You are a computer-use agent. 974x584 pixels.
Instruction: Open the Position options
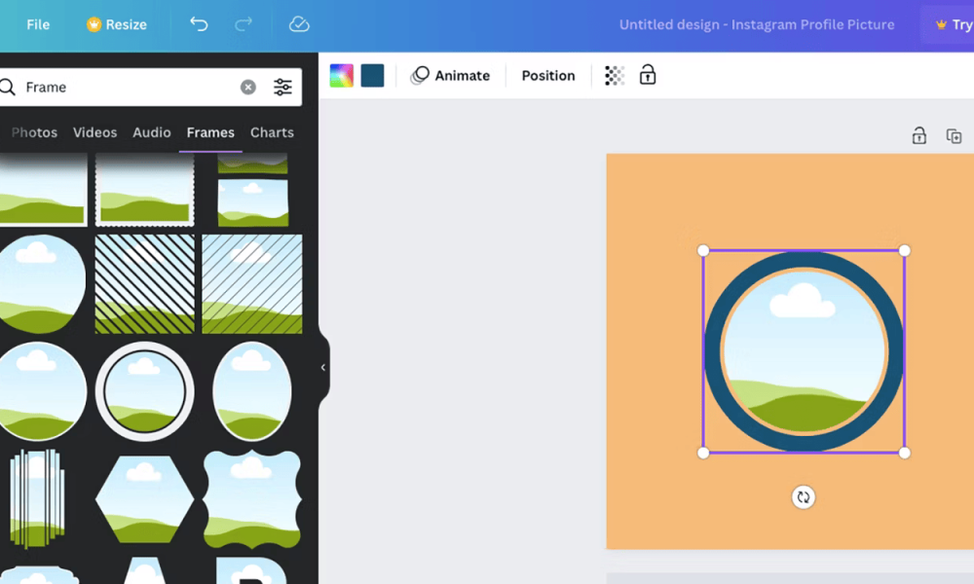point(548,76)
